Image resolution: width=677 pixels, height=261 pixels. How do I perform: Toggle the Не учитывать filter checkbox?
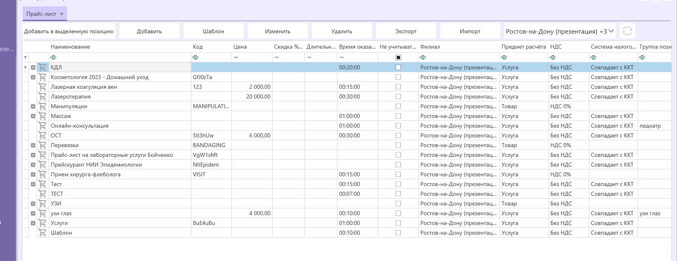[398, 58]
